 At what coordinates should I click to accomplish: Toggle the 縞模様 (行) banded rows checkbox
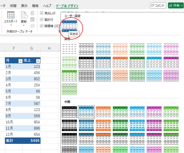point(42,26)
